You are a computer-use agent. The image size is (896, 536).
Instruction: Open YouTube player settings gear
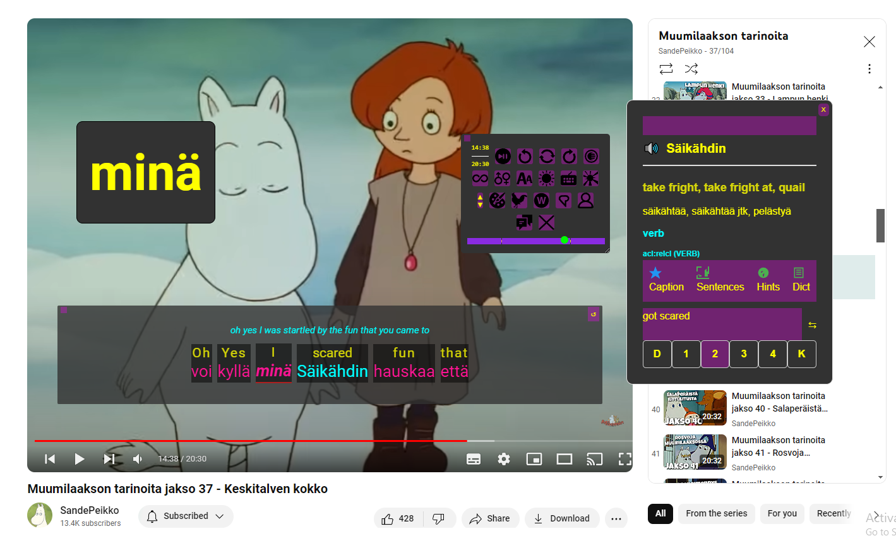pyautogui.click(x=504, y=459)
